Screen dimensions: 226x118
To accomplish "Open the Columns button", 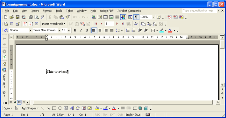I will click(117, 17).
